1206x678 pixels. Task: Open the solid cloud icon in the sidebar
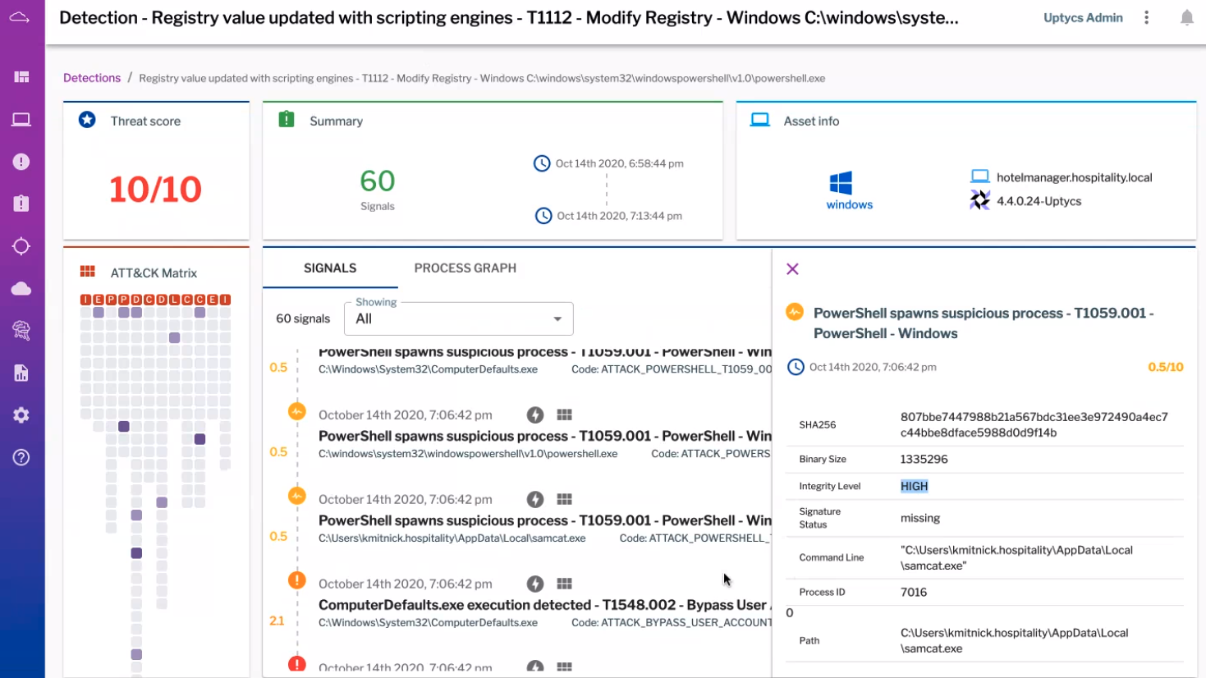(x=21, y=288)
